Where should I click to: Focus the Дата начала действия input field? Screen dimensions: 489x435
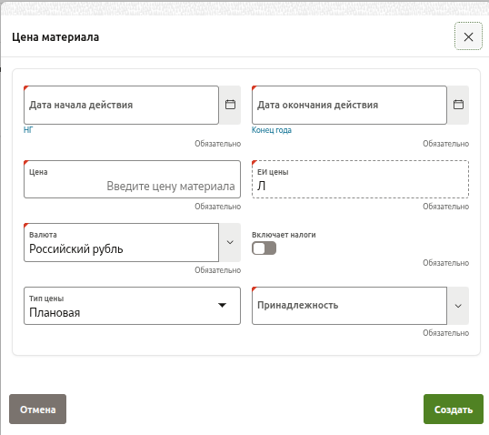pyautogui.click(x=121, y=105)
